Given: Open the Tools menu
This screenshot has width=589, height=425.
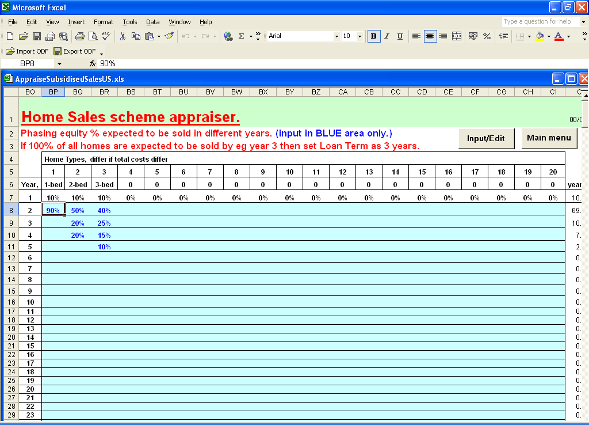Looking at the screenshot, I should pyautogui.click(x=130, y=22).
